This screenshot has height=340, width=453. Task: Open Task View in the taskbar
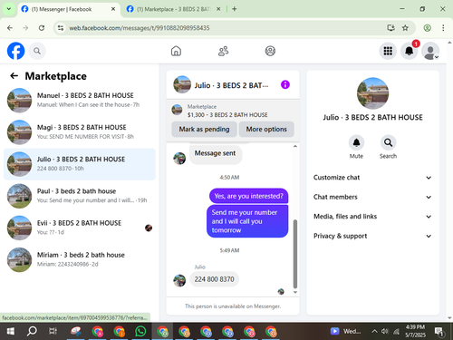click(53, 331)
